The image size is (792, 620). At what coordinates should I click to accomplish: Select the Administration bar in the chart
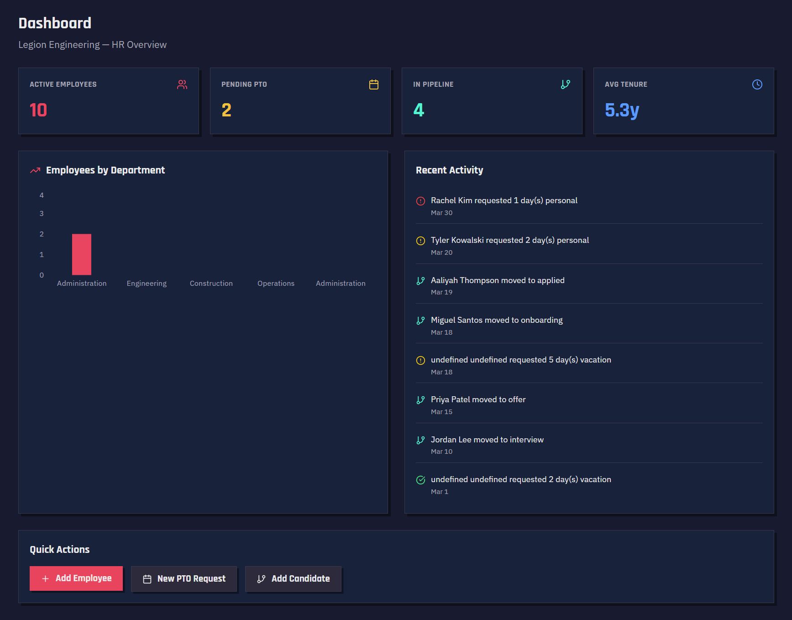tap(81, 253)
